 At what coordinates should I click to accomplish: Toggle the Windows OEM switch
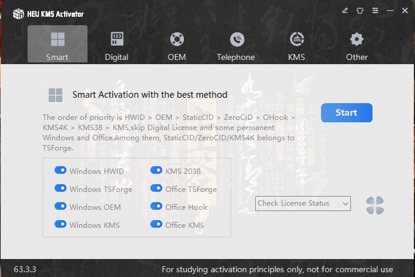[x=60, y=206]
